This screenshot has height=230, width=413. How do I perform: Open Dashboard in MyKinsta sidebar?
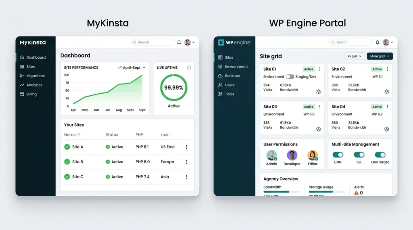coord(35,57)
